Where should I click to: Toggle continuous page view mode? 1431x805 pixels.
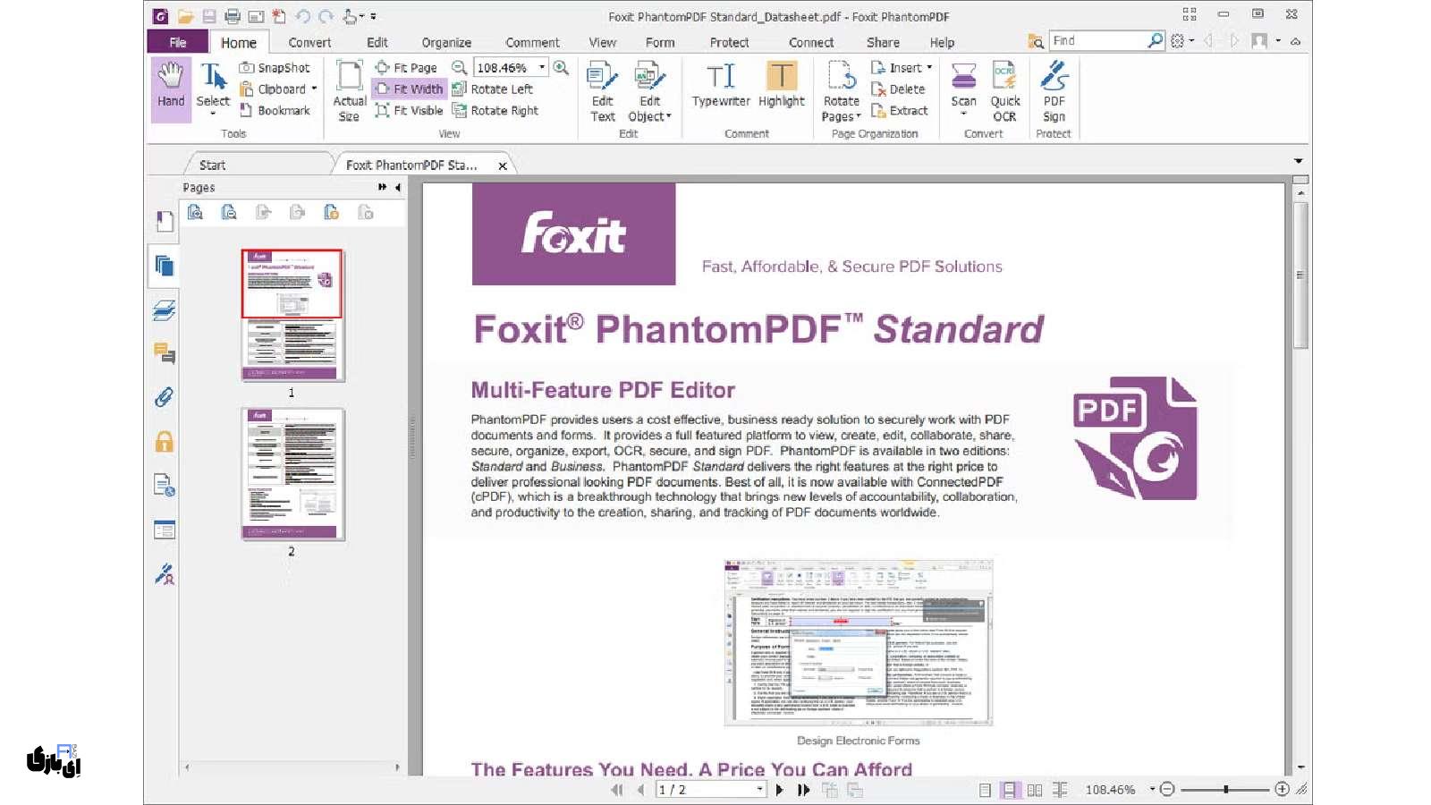click(1009, 790)
